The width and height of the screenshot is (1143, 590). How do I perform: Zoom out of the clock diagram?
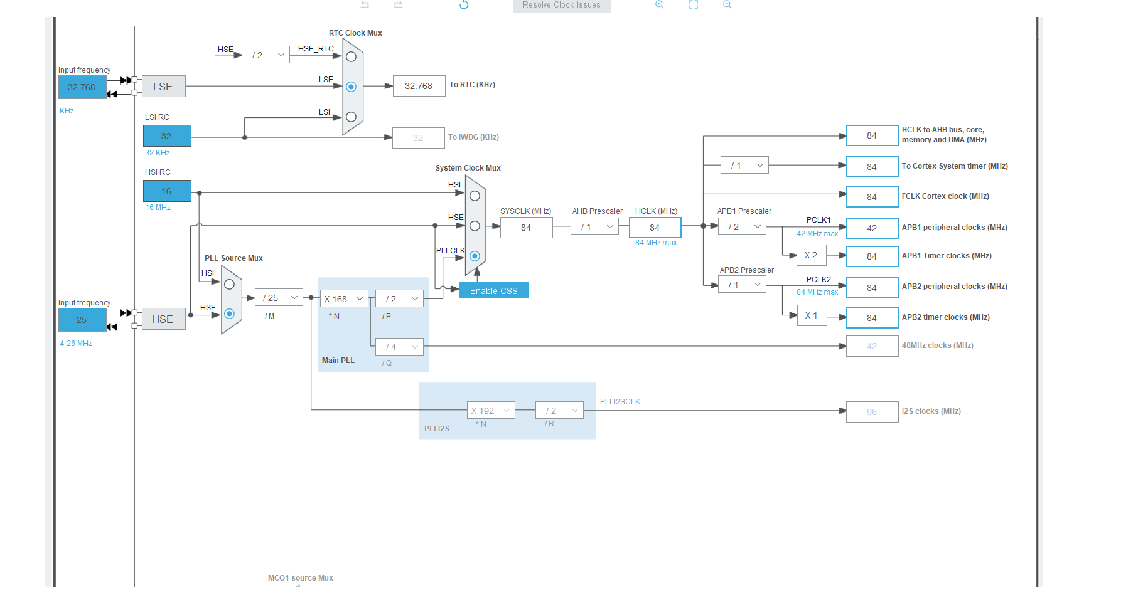727,4
